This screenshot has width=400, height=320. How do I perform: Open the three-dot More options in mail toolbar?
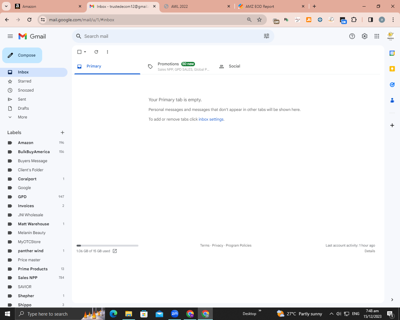coord(107,52)
